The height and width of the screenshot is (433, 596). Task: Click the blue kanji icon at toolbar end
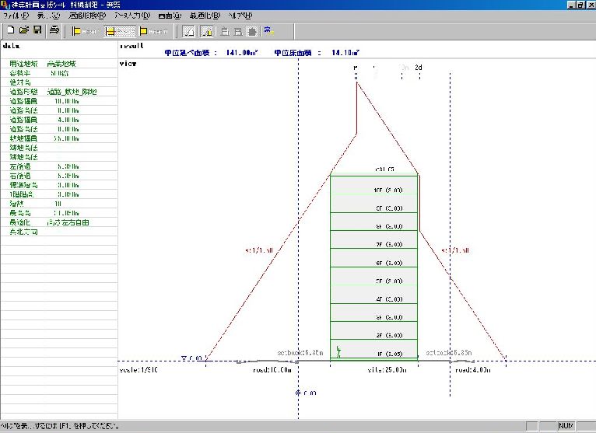coord(269,30)
